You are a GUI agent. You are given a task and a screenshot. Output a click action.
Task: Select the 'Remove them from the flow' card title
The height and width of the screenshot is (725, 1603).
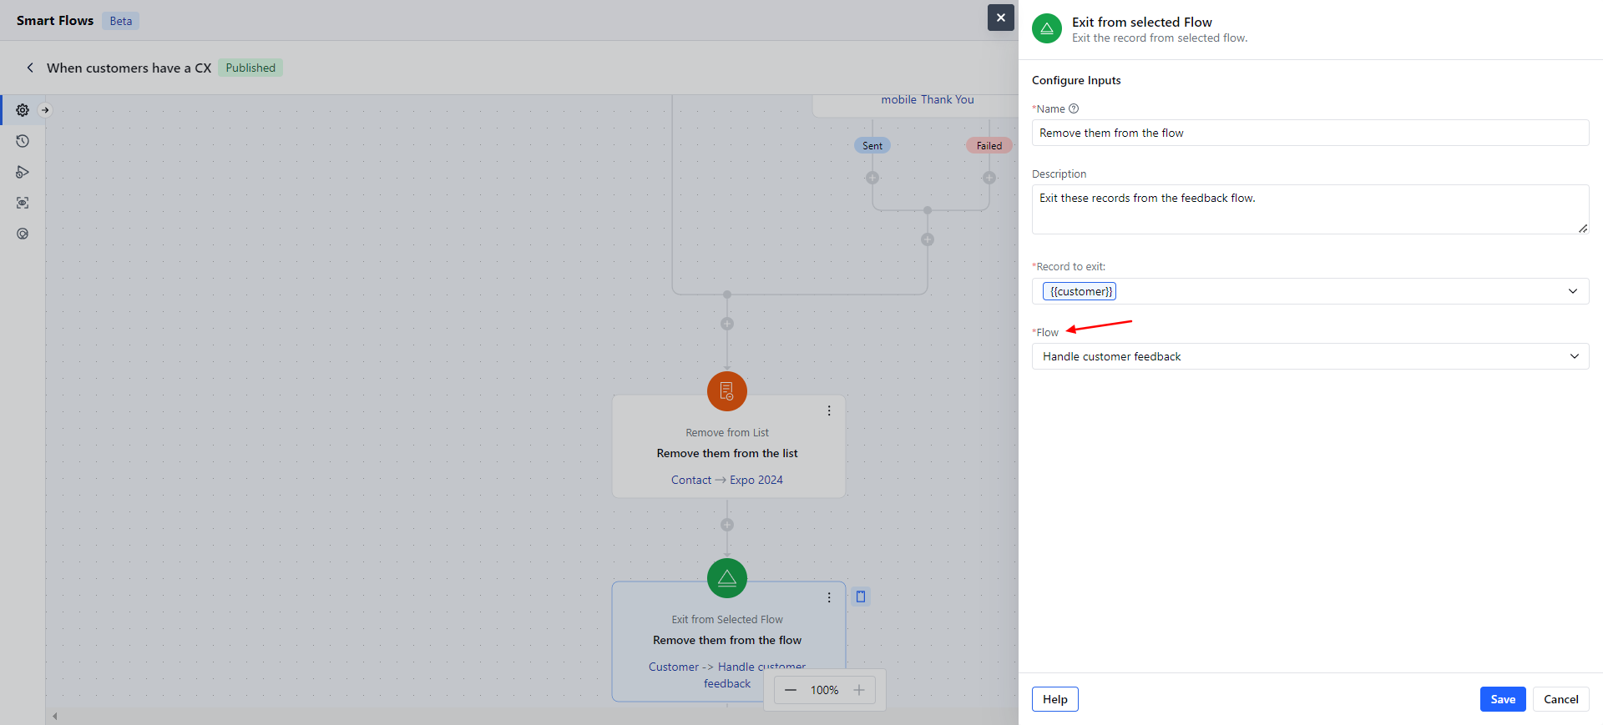(x=727, y=640)
